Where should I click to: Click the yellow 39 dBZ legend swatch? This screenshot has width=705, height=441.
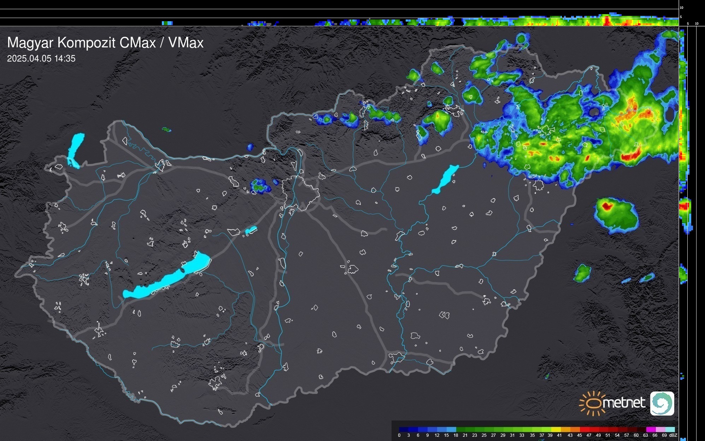556,429
